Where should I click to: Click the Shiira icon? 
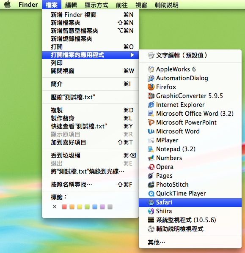tap(151, 211)
